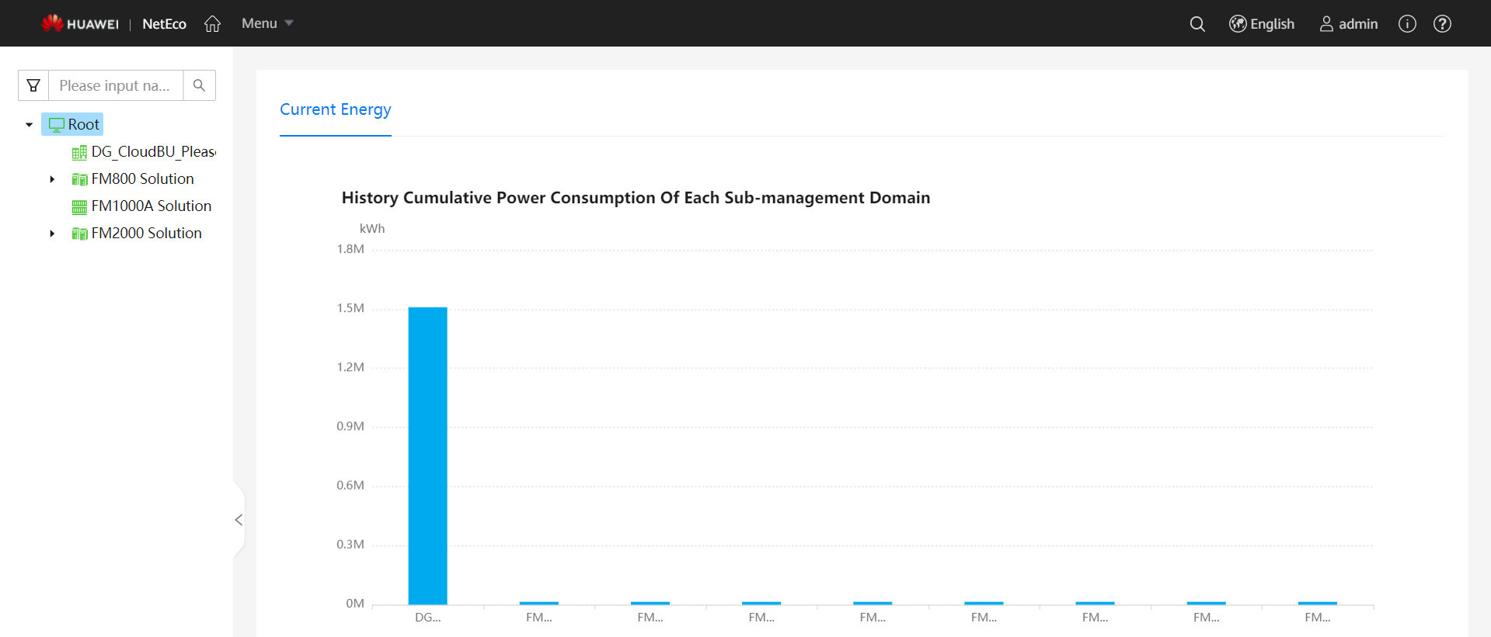Click the filter funnel icon
This screenshot has width=1491, height=637.
click(33, 85)
